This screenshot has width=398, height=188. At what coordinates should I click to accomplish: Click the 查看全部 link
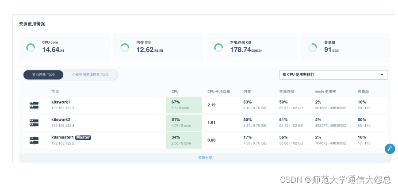pos(205,158)
